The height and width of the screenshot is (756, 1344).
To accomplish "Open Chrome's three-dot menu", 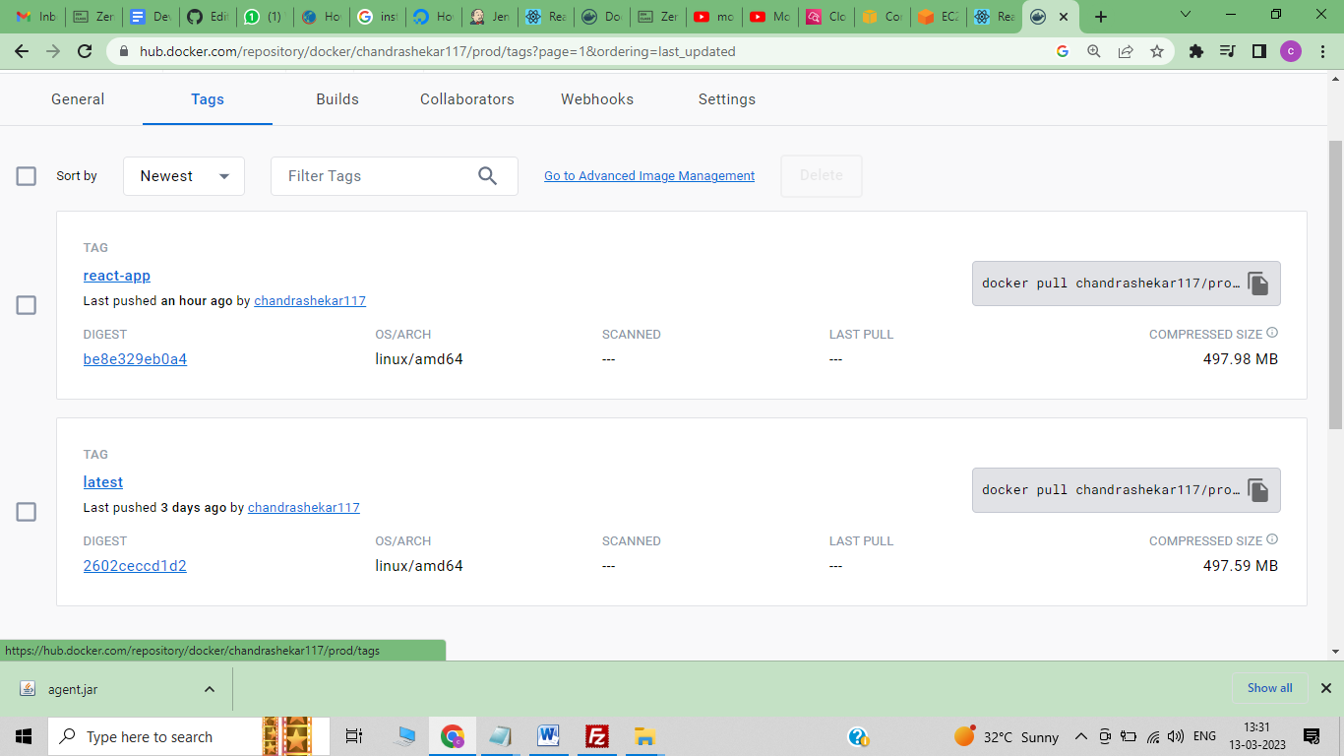I will pyautogui.click(x=1321, y=51).
